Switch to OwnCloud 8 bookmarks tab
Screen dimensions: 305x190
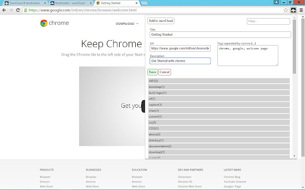[25, 3]
